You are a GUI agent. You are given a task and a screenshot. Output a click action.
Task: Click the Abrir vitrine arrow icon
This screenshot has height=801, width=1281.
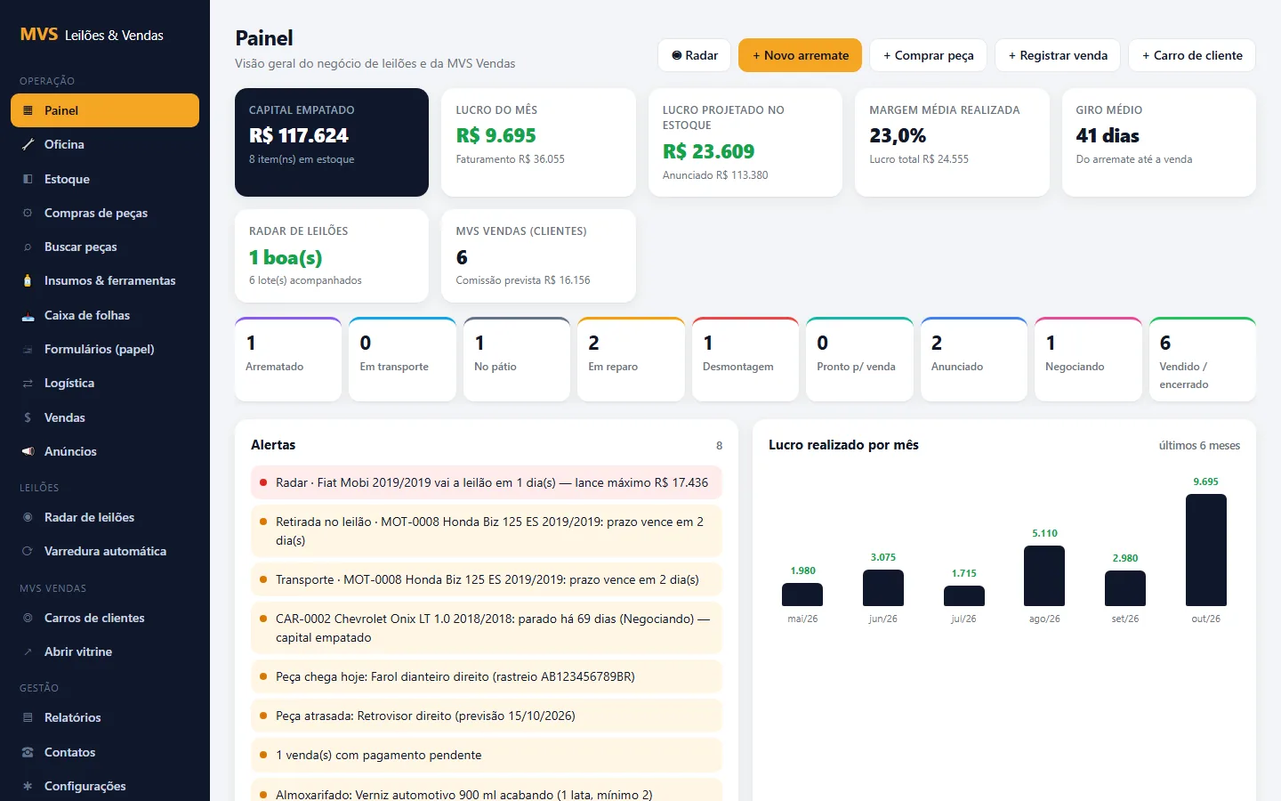pyautogui.click(x=28, y=651)
